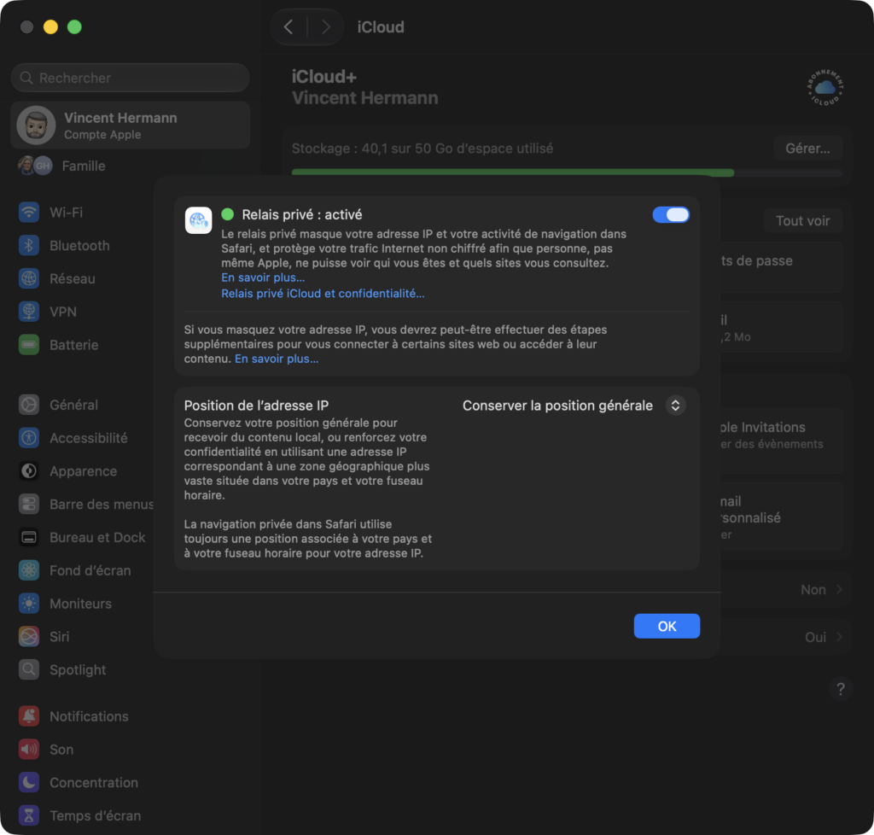Open Wi-Fi settings icon in sidebar
Screen dimensions: 874x835
click(29, 213)
